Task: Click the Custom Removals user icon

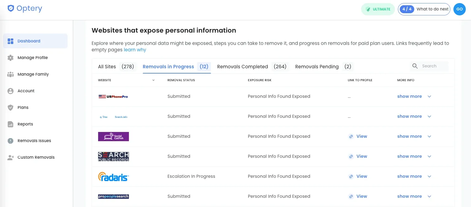Action: coord(10,157)
